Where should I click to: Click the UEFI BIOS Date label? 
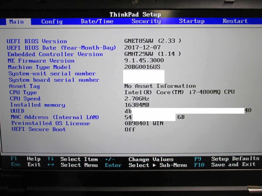tap(61, 48)
